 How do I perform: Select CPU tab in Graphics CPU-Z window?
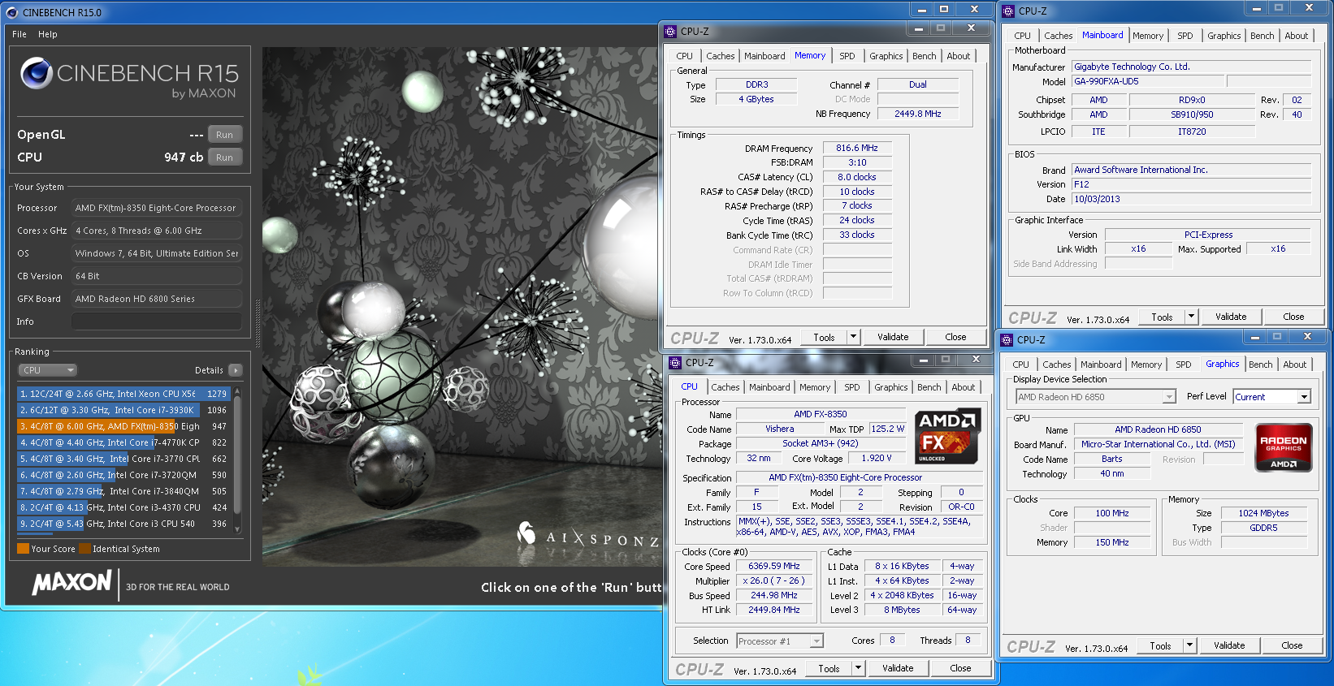pos(1020,365)
